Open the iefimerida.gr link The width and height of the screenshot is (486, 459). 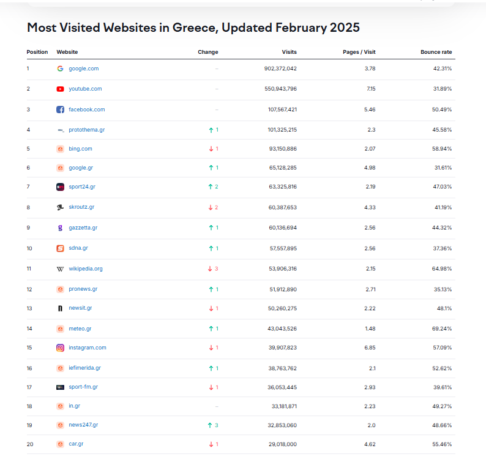(x=84, y=368)
